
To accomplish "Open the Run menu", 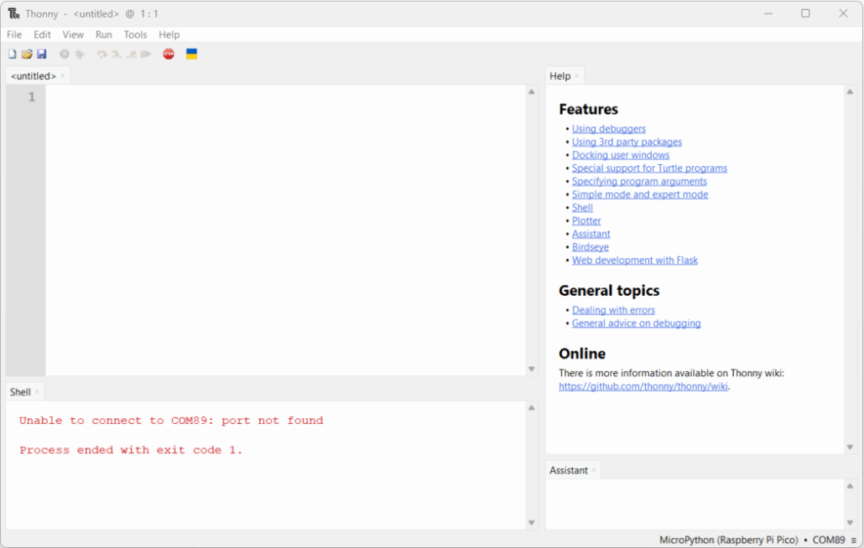I will click(x=103, y=34).
